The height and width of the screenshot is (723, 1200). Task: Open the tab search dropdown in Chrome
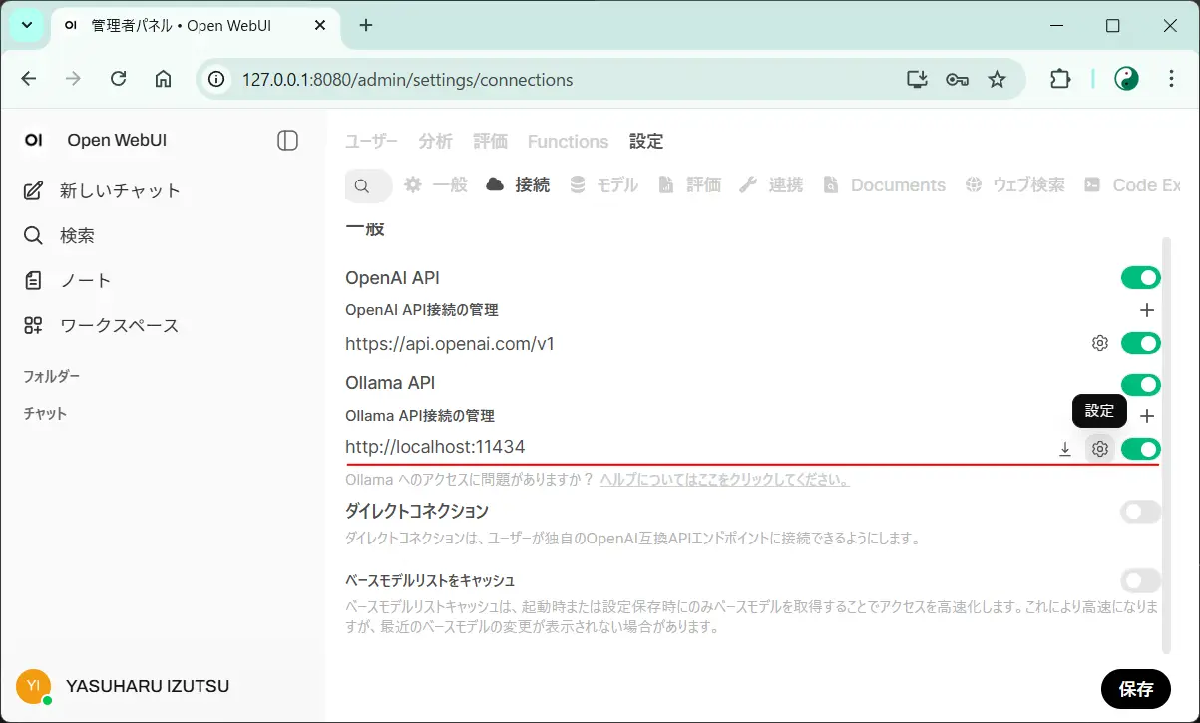[x=26, y=25]
